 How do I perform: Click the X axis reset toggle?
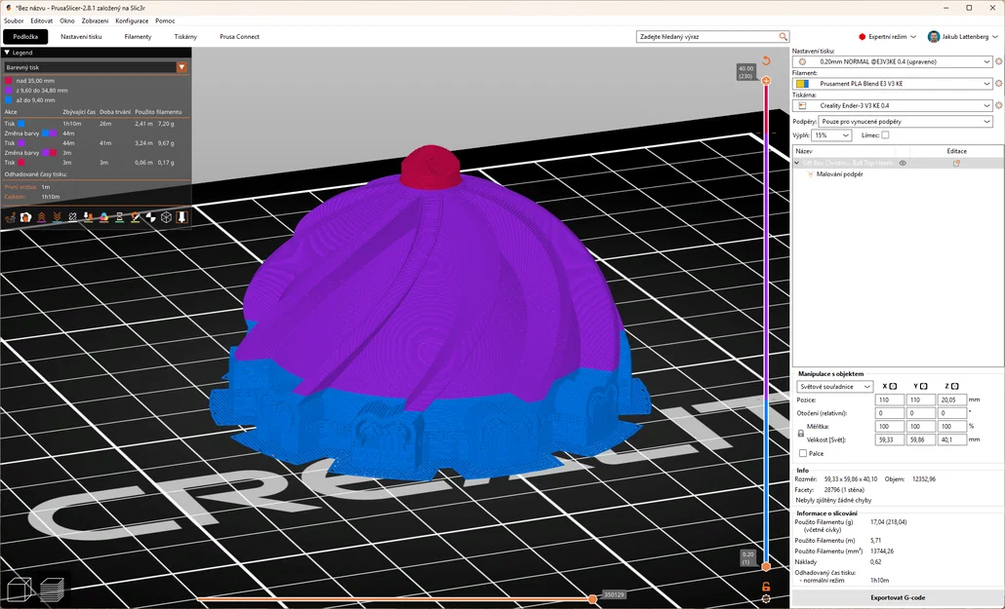[x=893, y=386]
